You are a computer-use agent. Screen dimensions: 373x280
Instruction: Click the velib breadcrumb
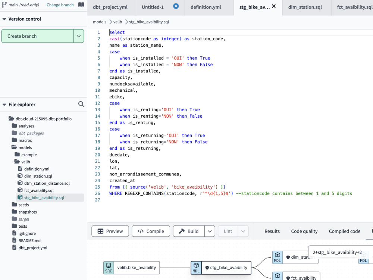click(x=117, y=22)
